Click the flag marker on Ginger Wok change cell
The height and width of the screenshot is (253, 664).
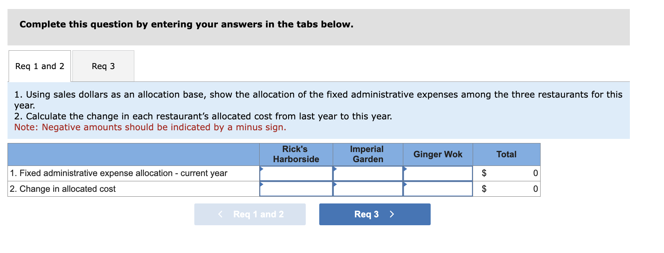pos(404,185)
